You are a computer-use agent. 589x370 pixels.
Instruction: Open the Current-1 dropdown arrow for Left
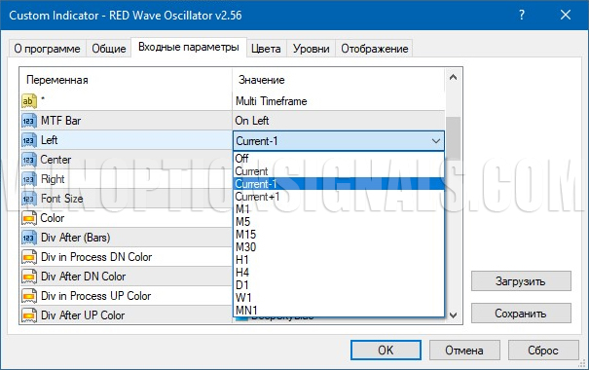coord(436,141)
